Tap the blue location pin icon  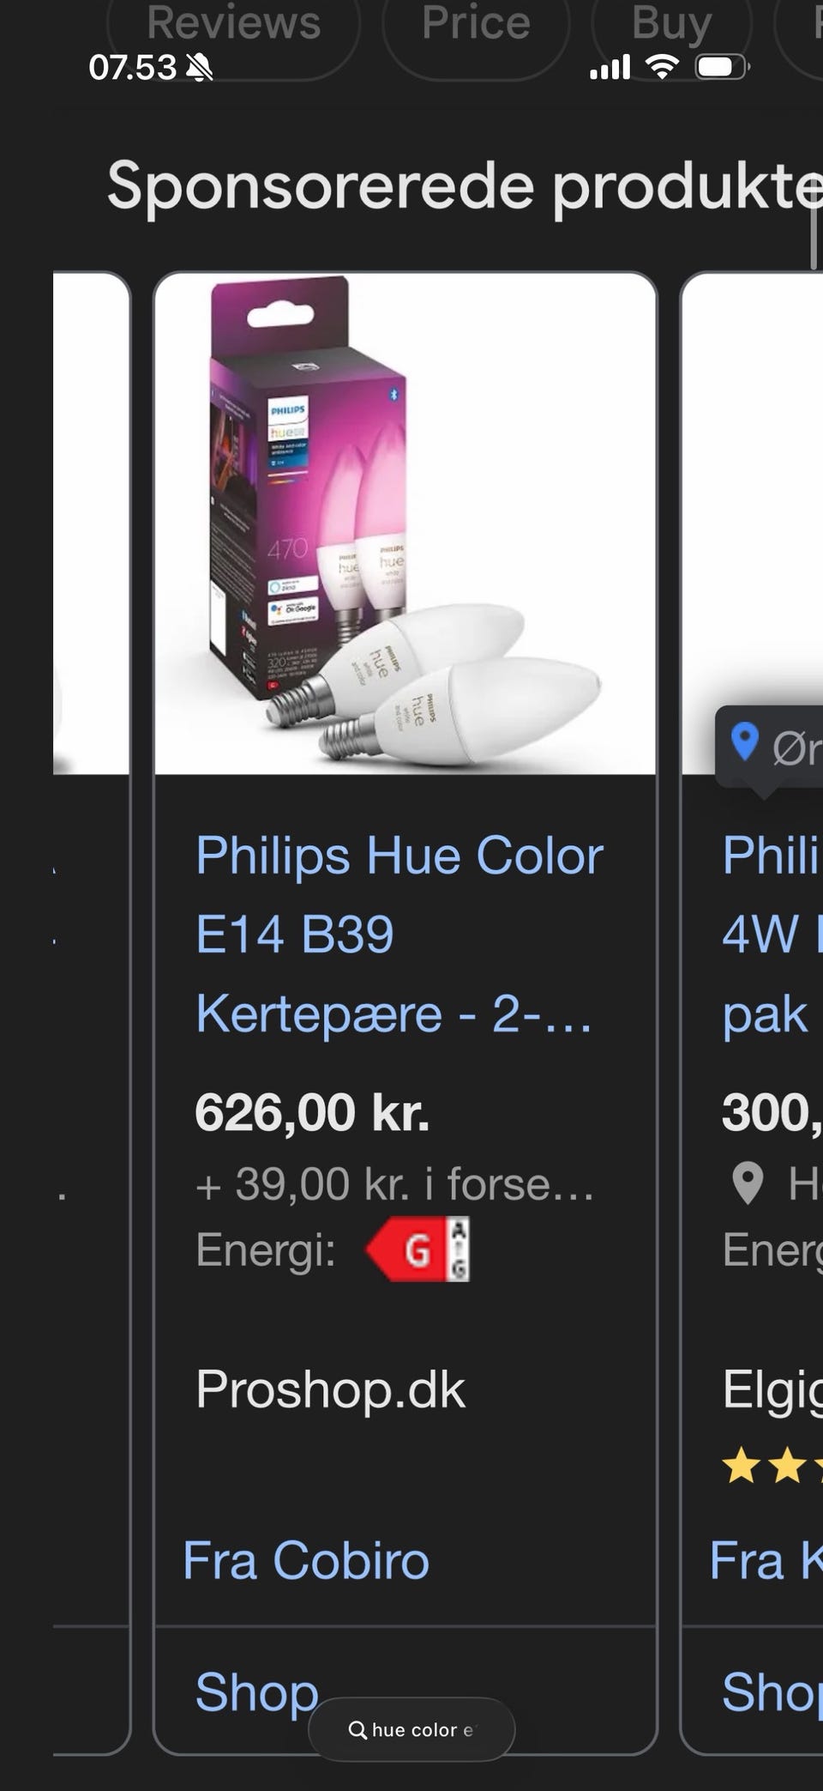coord(744,742)
